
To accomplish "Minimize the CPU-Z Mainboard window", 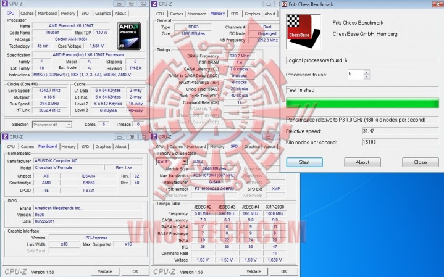I will (120, 137).
